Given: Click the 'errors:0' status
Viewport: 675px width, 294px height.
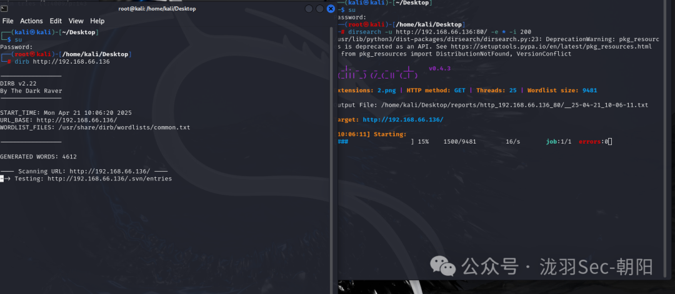Looking at the screenshot, I should click(x=593, y=142).
